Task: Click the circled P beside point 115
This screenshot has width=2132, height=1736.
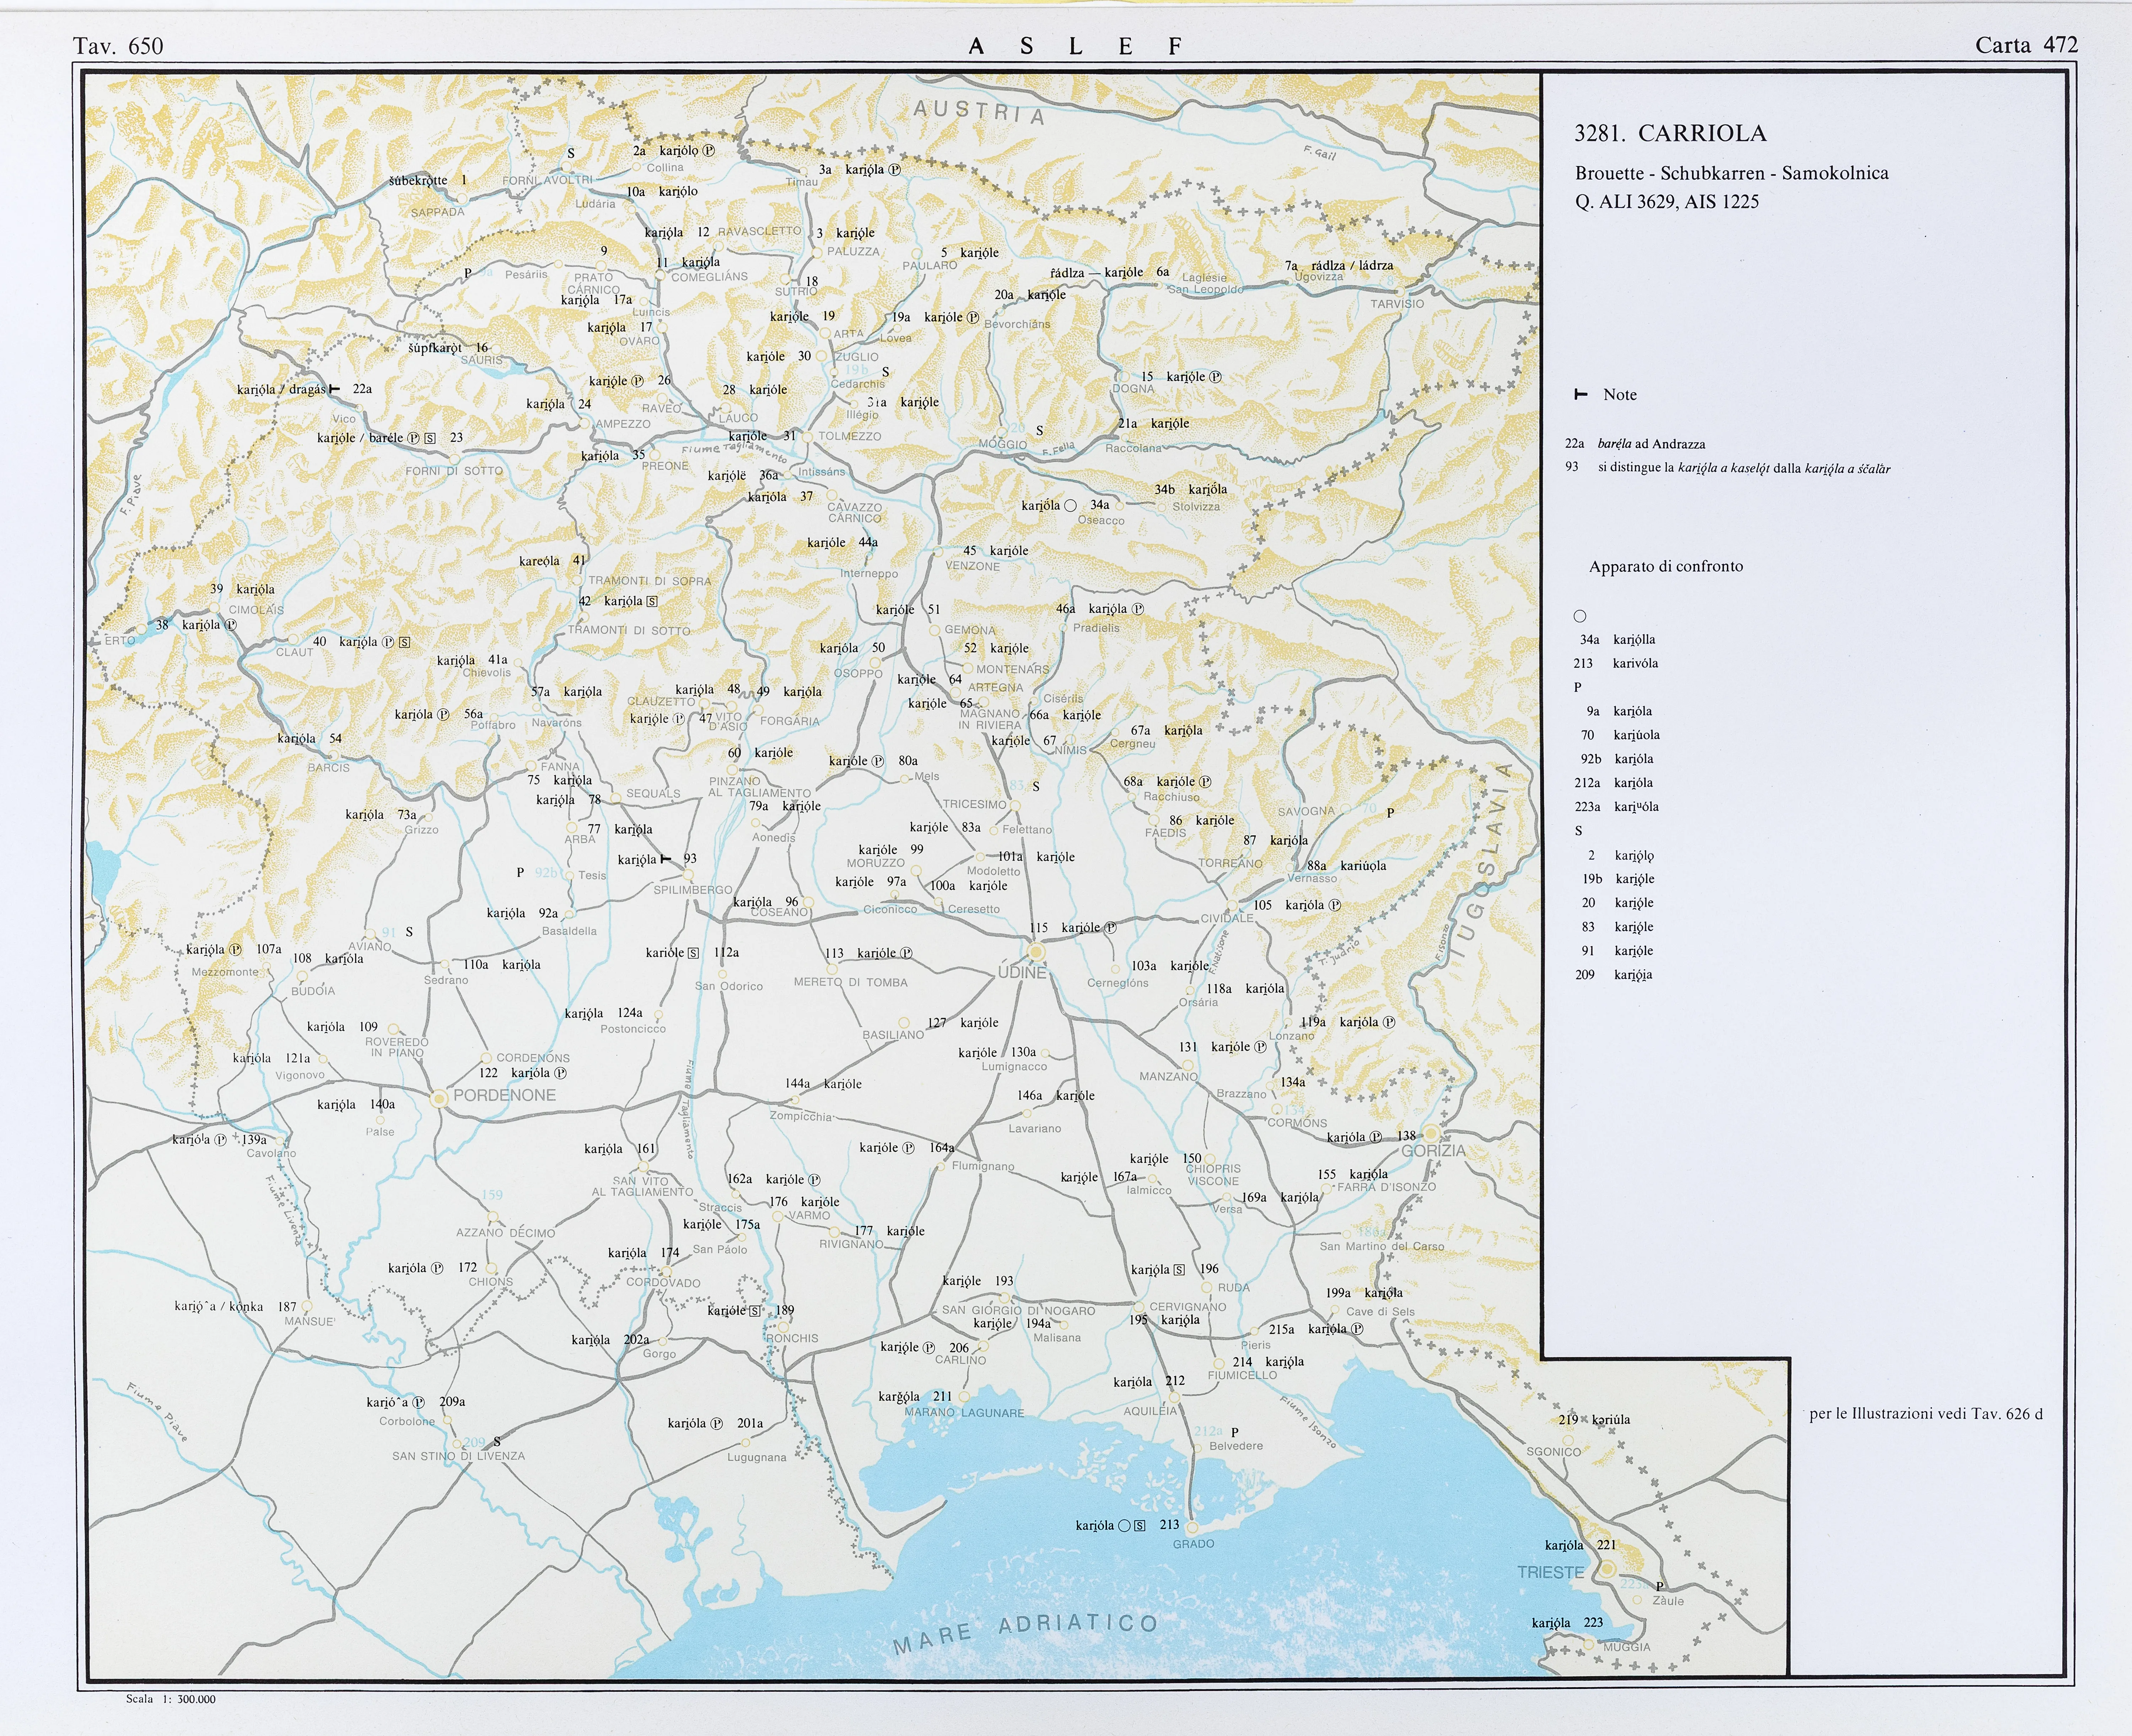Action: click(x=1110, y=928)
